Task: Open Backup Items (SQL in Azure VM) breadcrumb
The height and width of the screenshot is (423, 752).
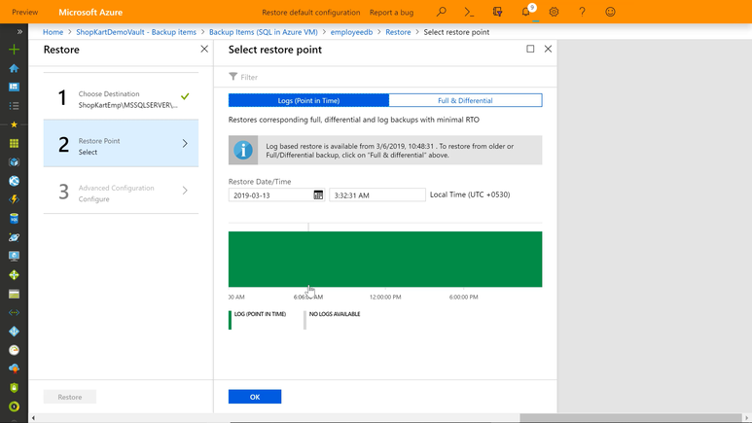Action: tap(264, 32)
